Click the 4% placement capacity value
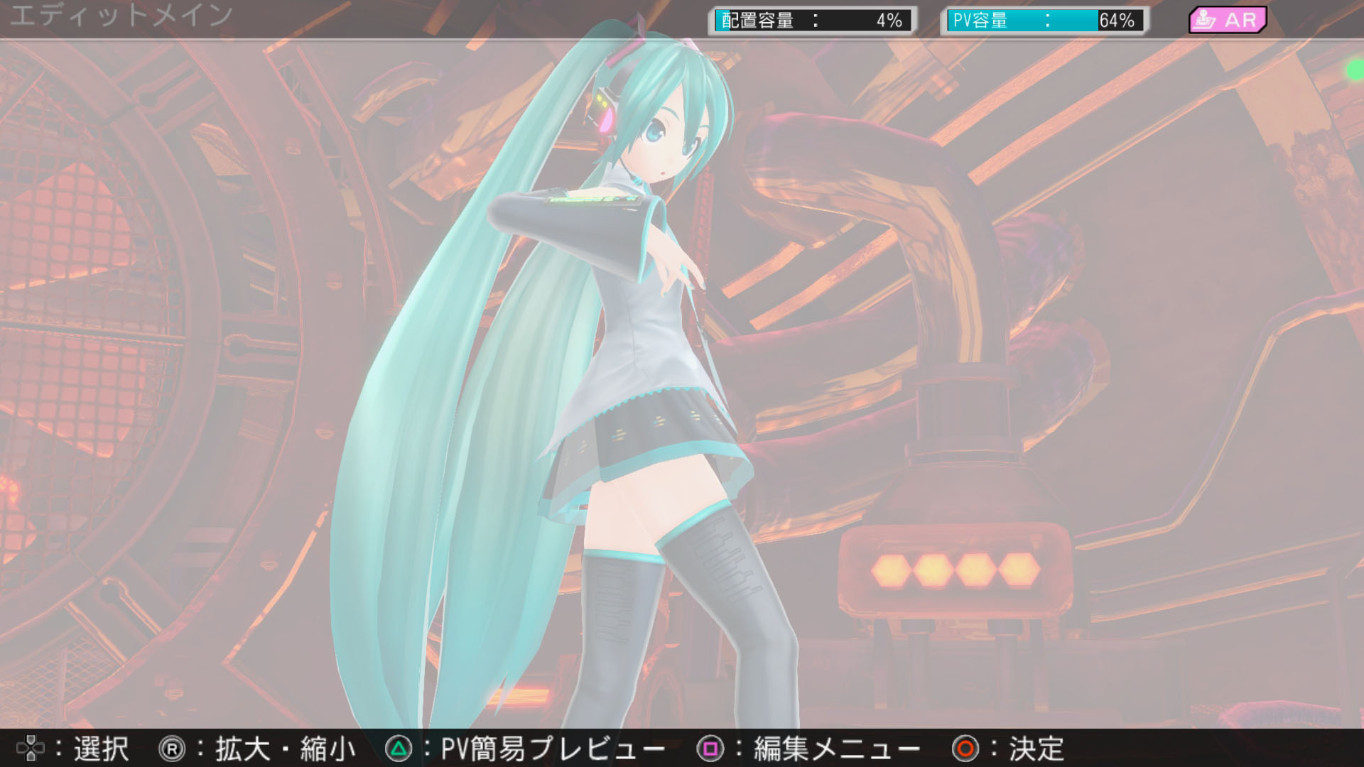 [x=889, y=21]
